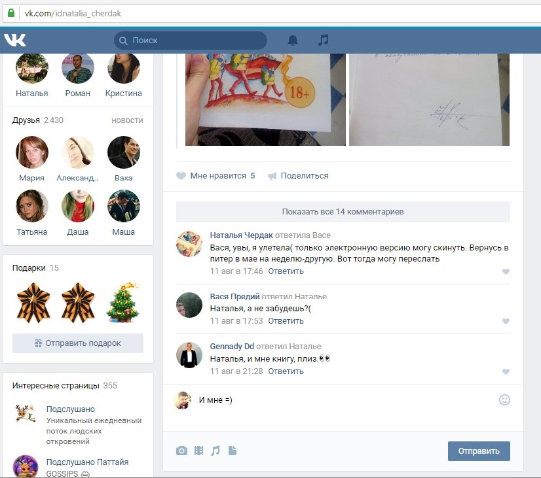The image size is (541, 478).
Task: Open the emoji smiley picker
Action: point(504,400)
